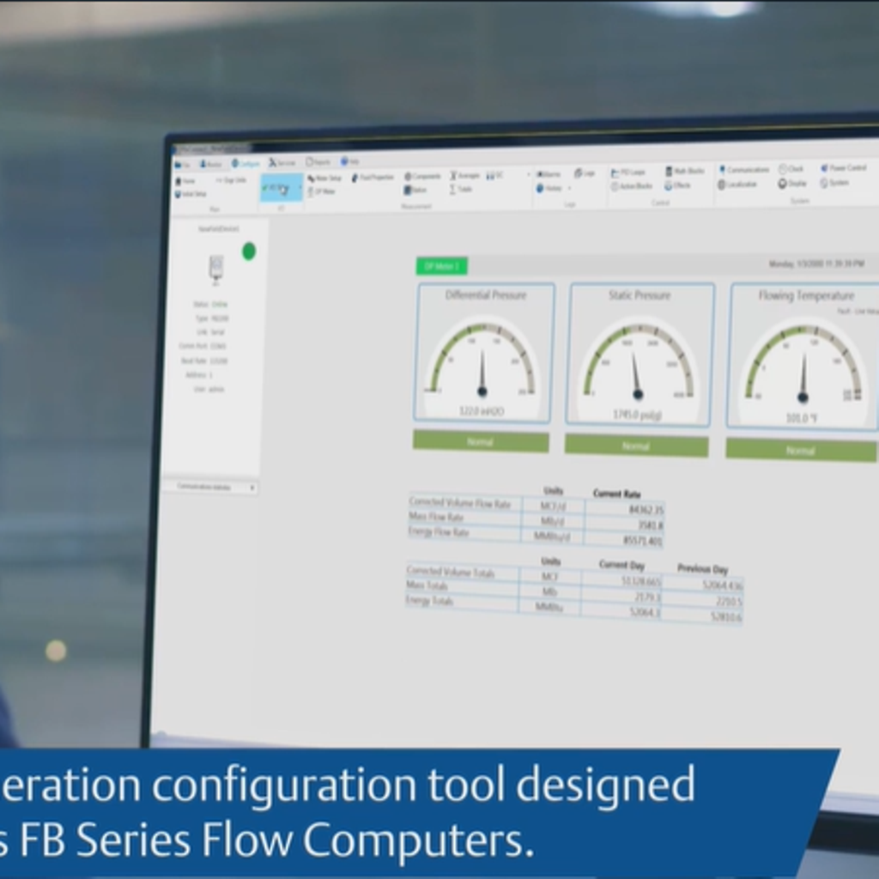Open Communications in System group

(x=744, y=170)
